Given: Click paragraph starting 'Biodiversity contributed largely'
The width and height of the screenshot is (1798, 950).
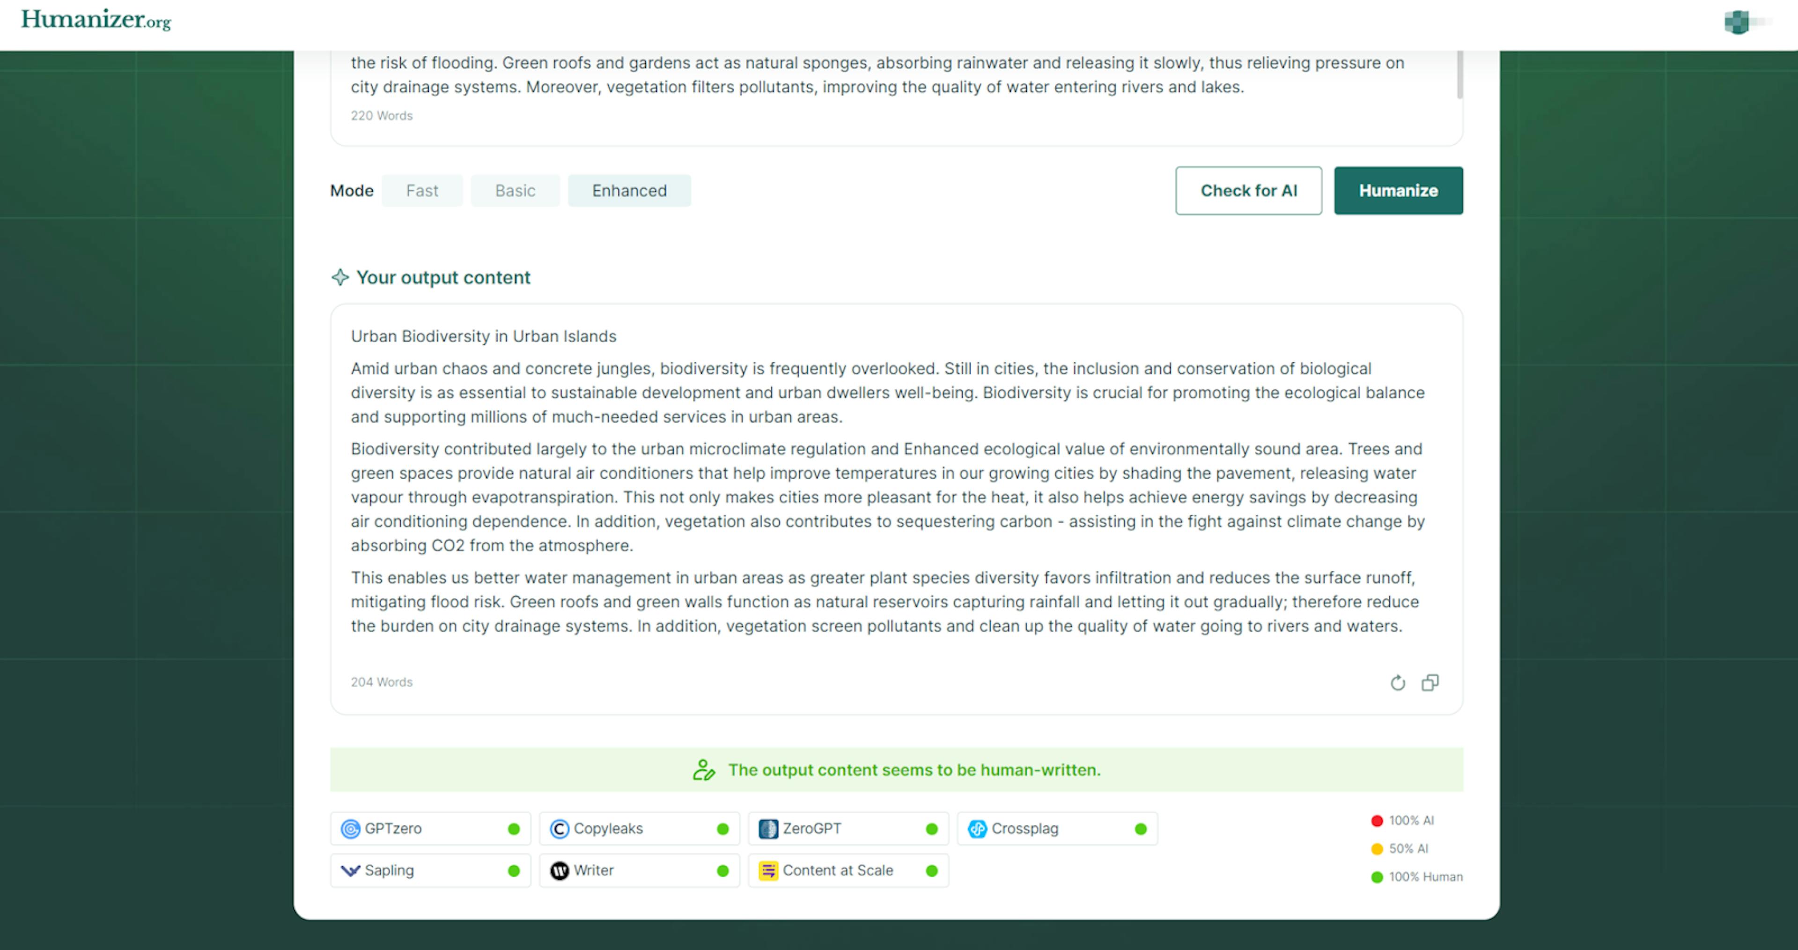Looking at the screenshot, I should pos(887,497).
